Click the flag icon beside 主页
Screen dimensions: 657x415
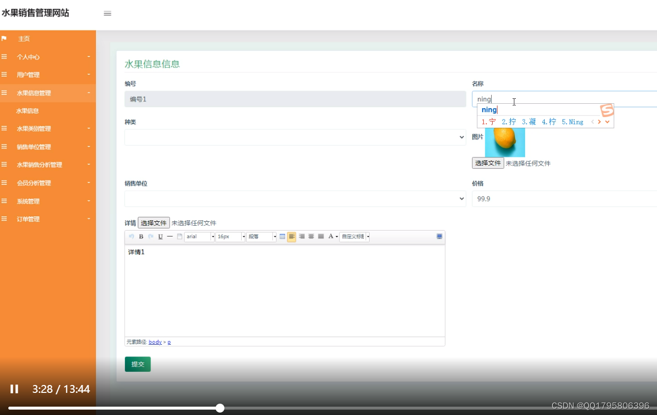coord(4,38)
